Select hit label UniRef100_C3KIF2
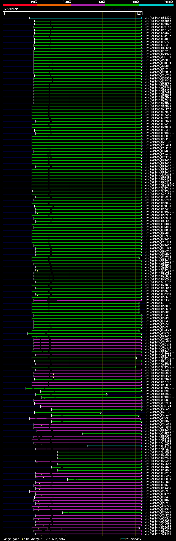Image resolution: width=176 pixels, height=541 pixels. pyautogui.click(x=158, y=194)
